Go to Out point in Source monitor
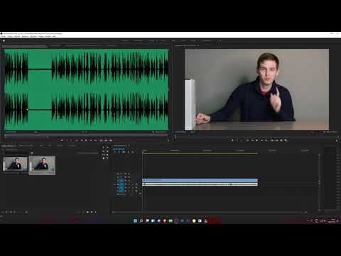This screenshot has width=341, height=256. [95, 140]
